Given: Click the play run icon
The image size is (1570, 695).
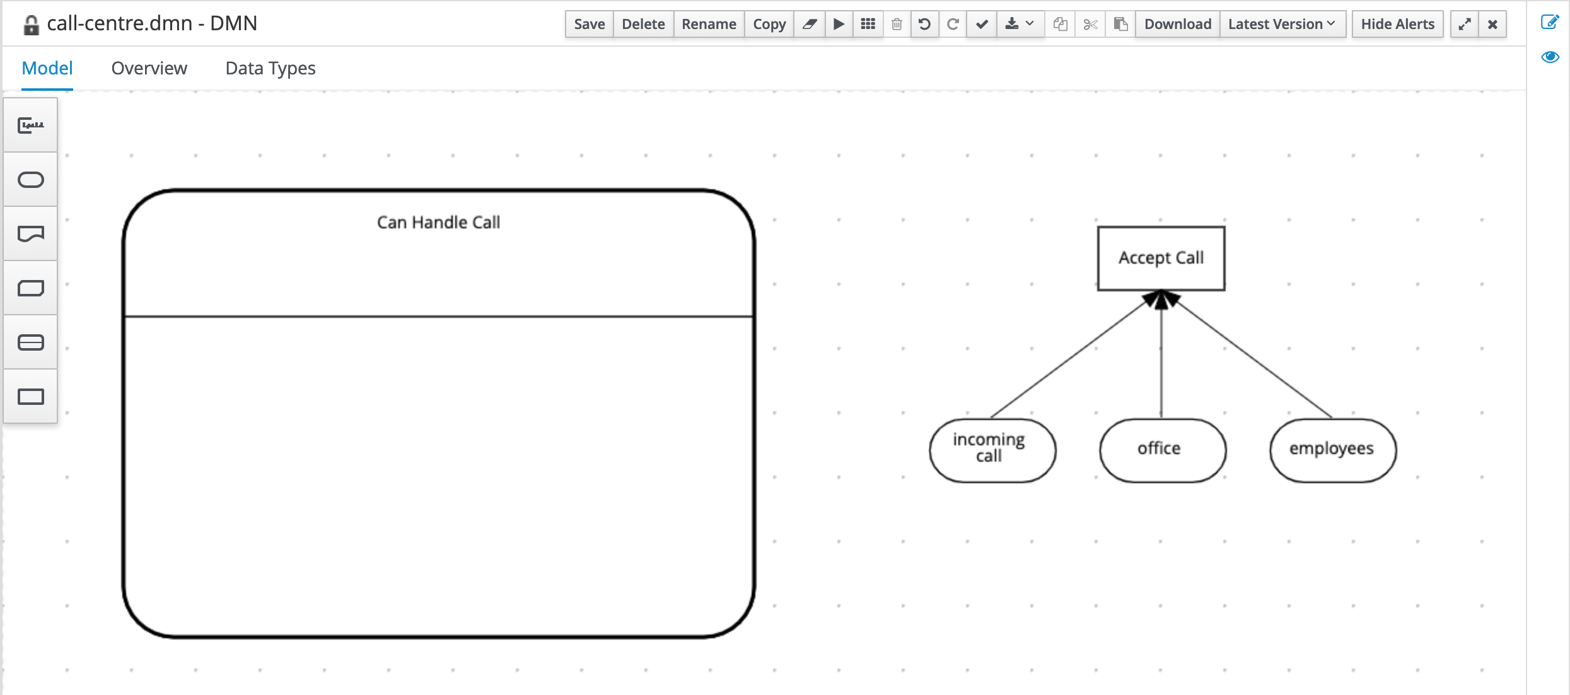Looking at the screenshot, I should (839, 24).
